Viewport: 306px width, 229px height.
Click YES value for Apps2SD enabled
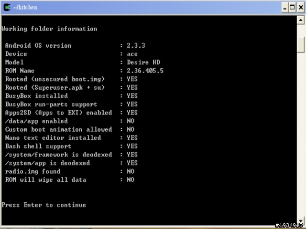pyautogui.click(x=132, y=113)
